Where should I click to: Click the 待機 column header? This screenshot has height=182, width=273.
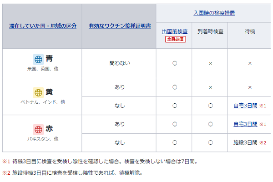click(x=250, y=31)
